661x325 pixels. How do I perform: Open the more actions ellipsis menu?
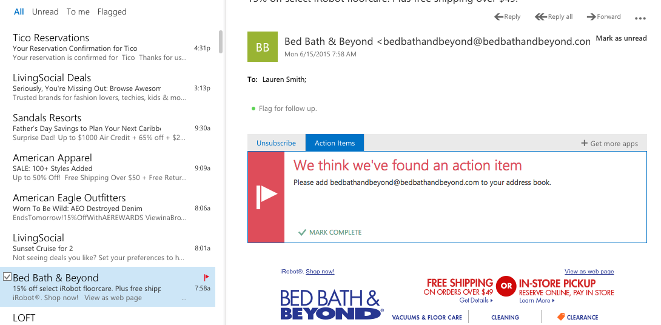(640, 18)
